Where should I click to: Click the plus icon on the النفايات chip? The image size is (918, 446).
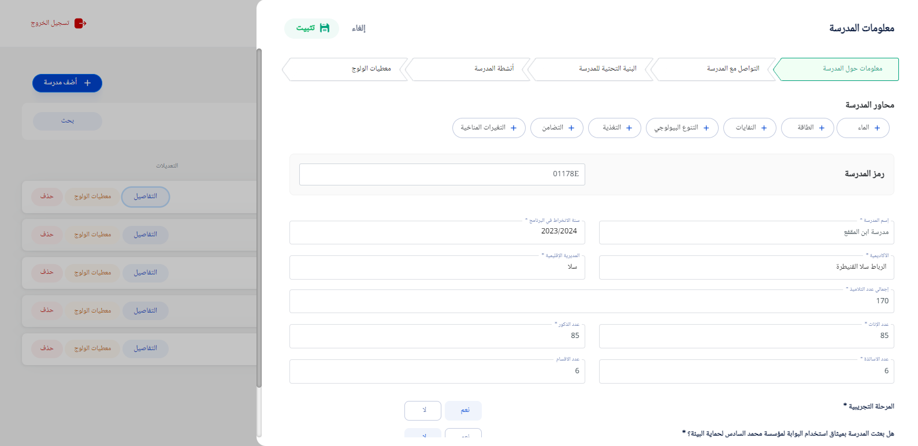(x=764, y=128)
